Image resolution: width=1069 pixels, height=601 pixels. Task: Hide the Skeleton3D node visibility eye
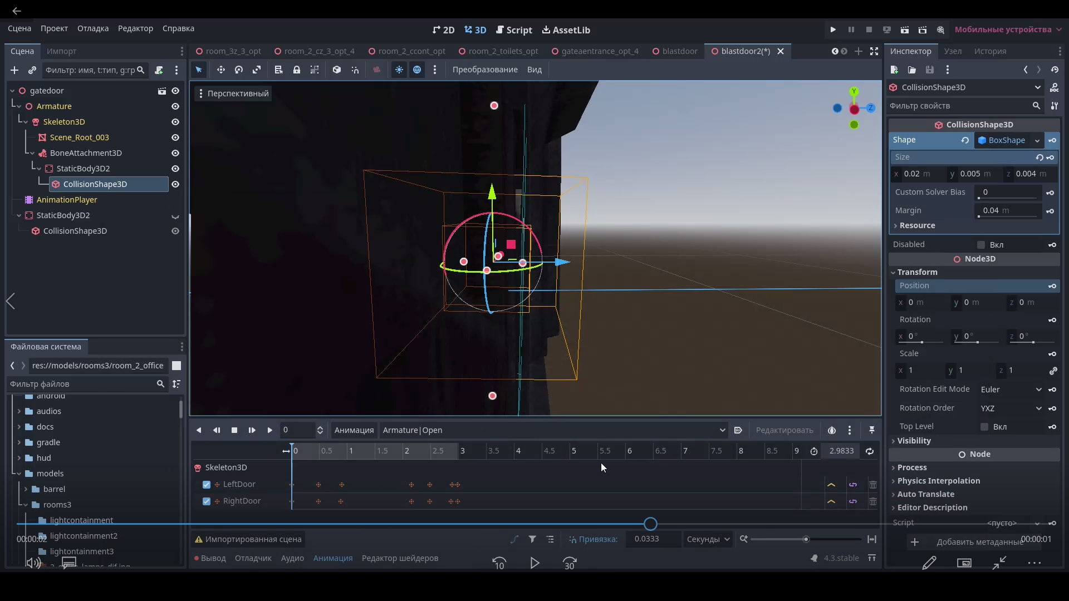[x=175, y=122]
